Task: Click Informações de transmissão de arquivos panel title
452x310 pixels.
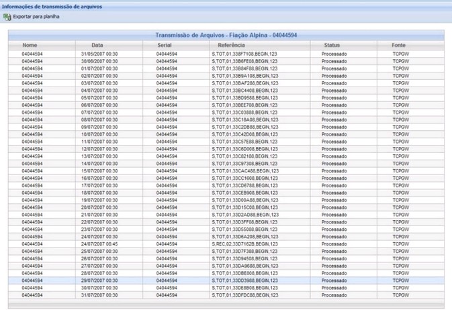Action: point(46,6)
